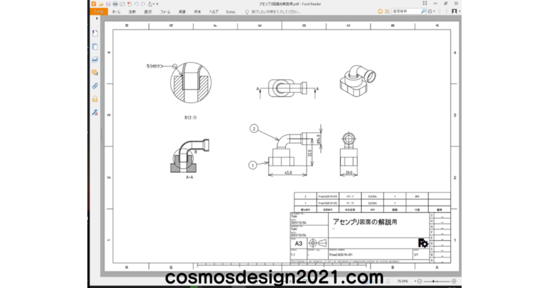
Task: Show the Layers panel
Action: 95,59
